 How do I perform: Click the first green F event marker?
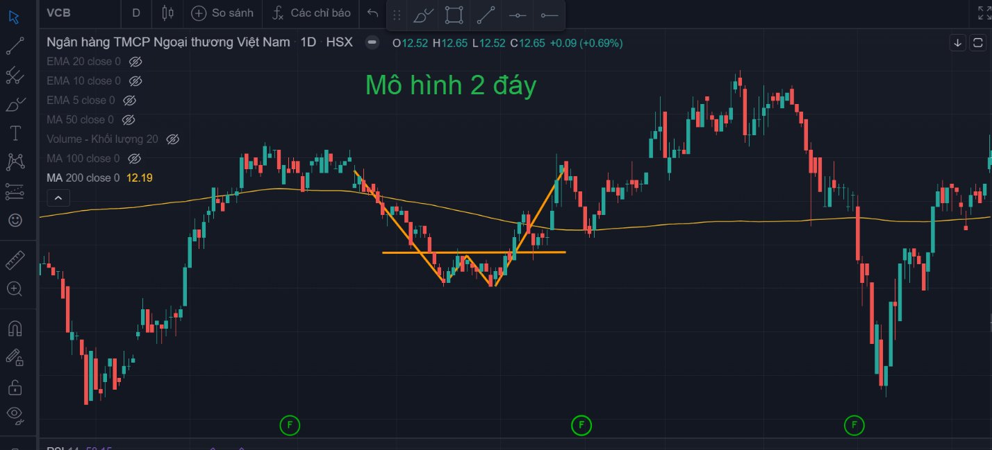290,424
